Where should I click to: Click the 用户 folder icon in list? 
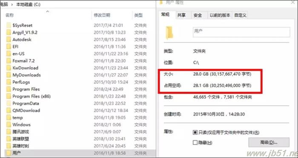point(9,153)
